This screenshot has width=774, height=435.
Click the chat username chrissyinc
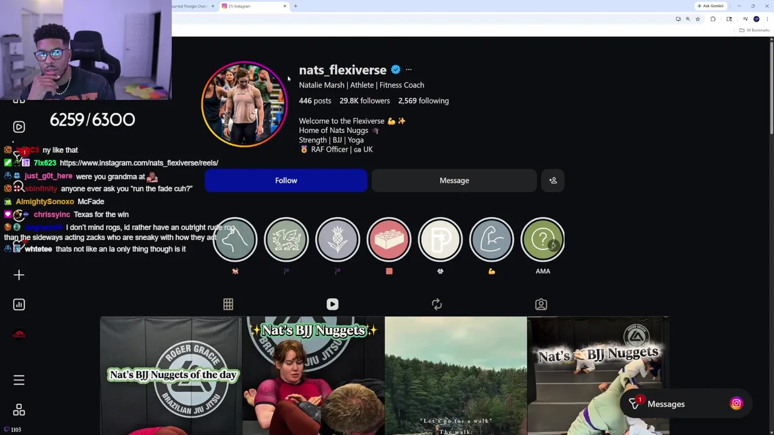pos(52,214)
